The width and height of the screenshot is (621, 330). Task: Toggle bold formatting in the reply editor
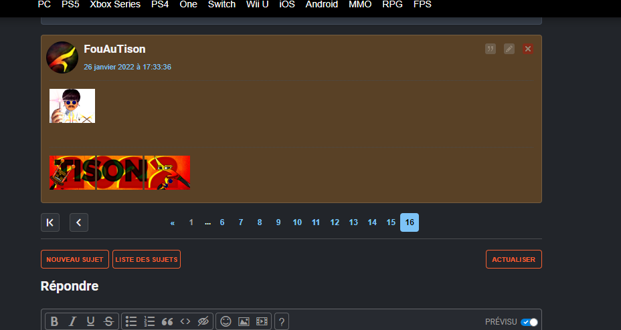55,321
